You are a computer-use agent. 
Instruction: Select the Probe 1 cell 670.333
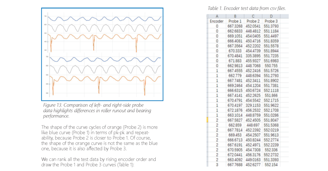pos(235,51)
